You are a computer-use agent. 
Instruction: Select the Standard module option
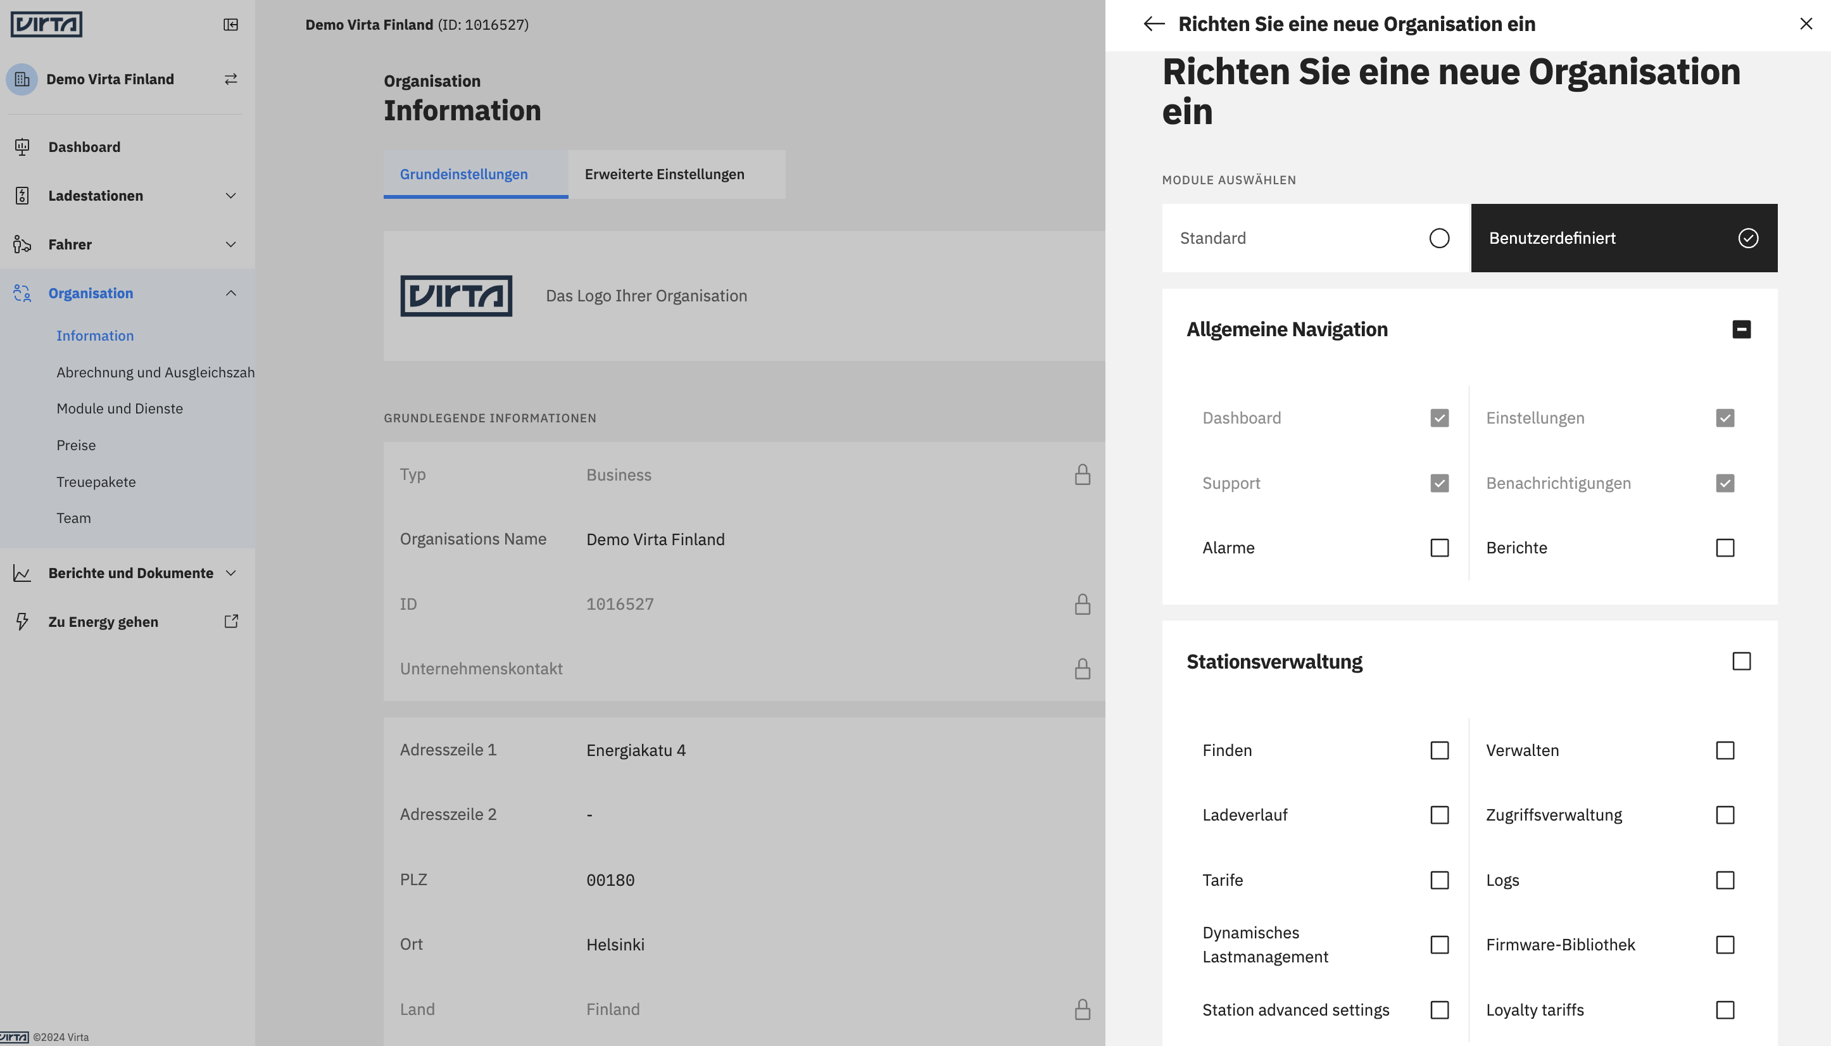pyautogui.click(x=1316, y=238)
